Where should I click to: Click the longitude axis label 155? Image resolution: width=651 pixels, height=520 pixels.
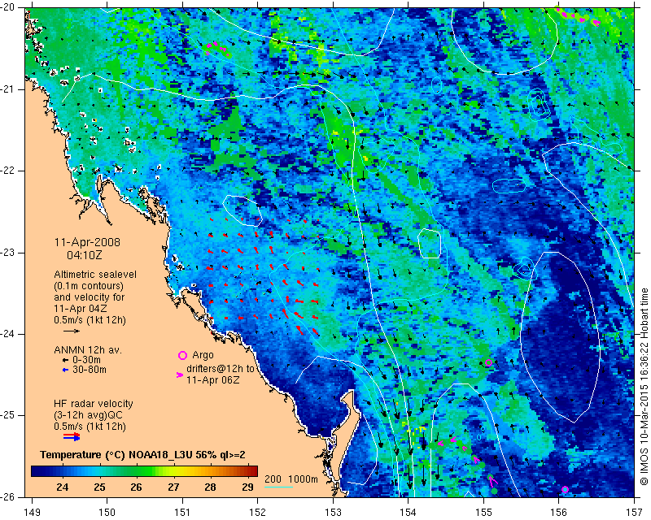pos(483,512)
